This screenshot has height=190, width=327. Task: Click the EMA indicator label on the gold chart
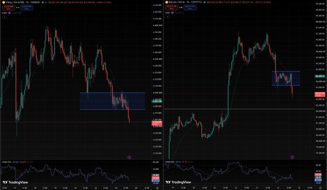[4, 13]
